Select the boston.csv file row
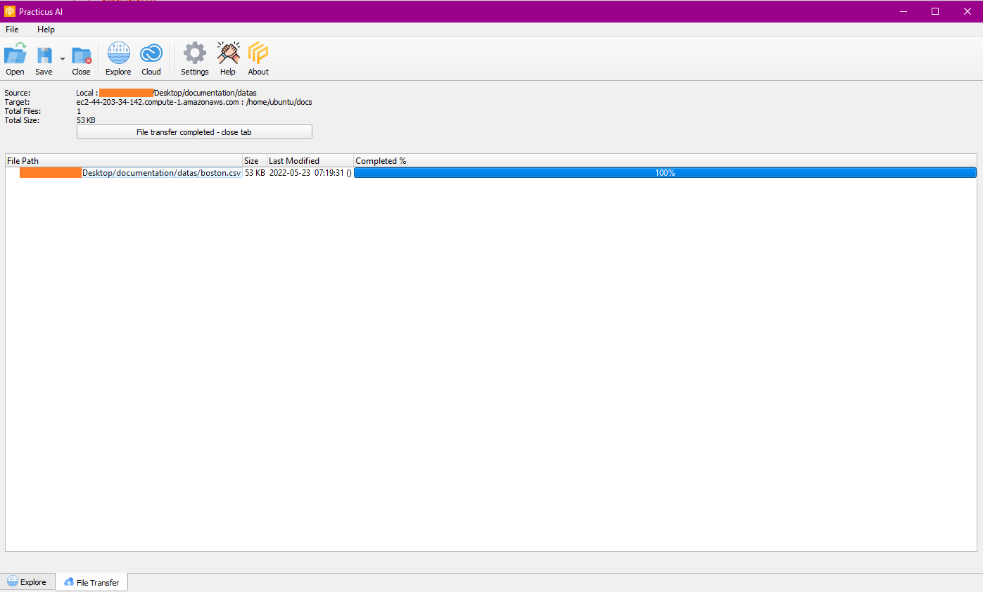 (162, 172)
